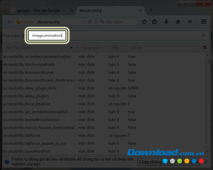Go to the Firefox home page icon

pyautogui.click(x=178, y=22)
